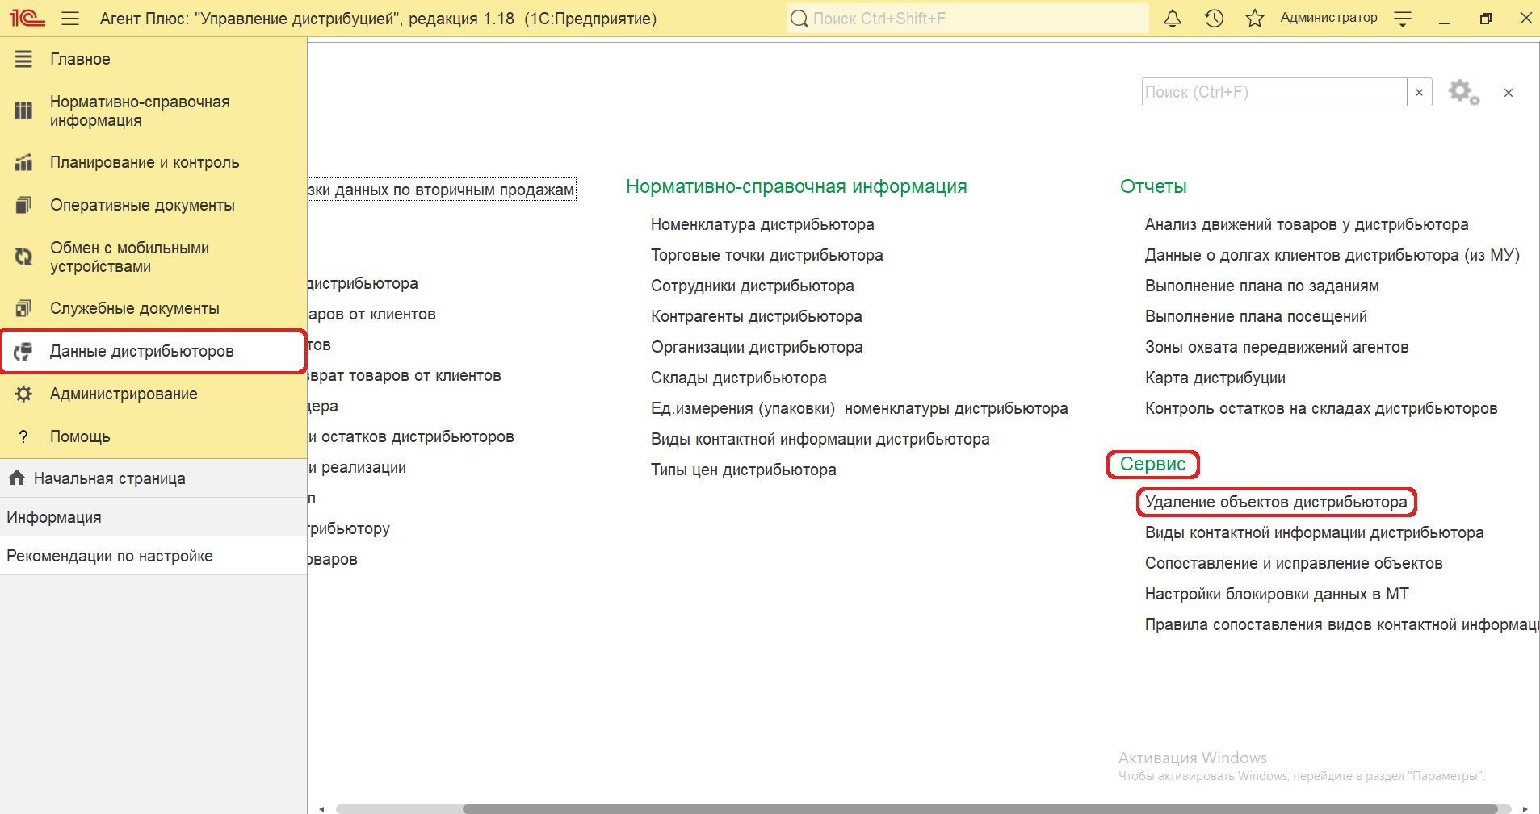Screen dimensions: 1540x814
Task: Open Организации дистрибьютора link
Action: click(757, 347)
